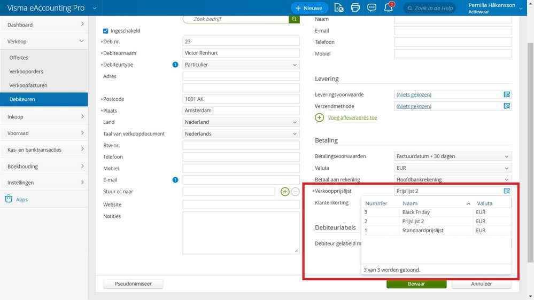Click the notification bell icon
534x300 pixels.
tap(389, 8)
